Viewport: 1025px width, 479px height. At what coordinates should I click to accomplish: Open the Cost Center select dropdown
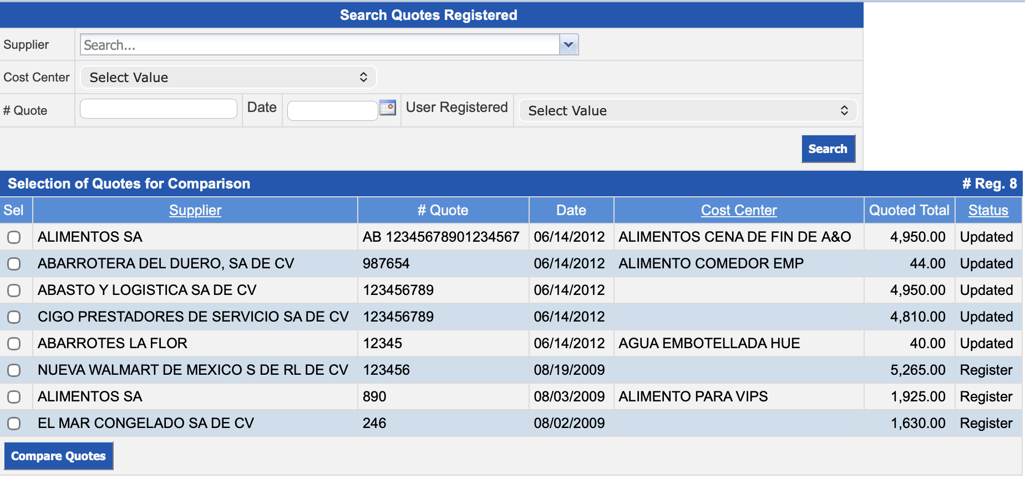click(x=228, y=78)
